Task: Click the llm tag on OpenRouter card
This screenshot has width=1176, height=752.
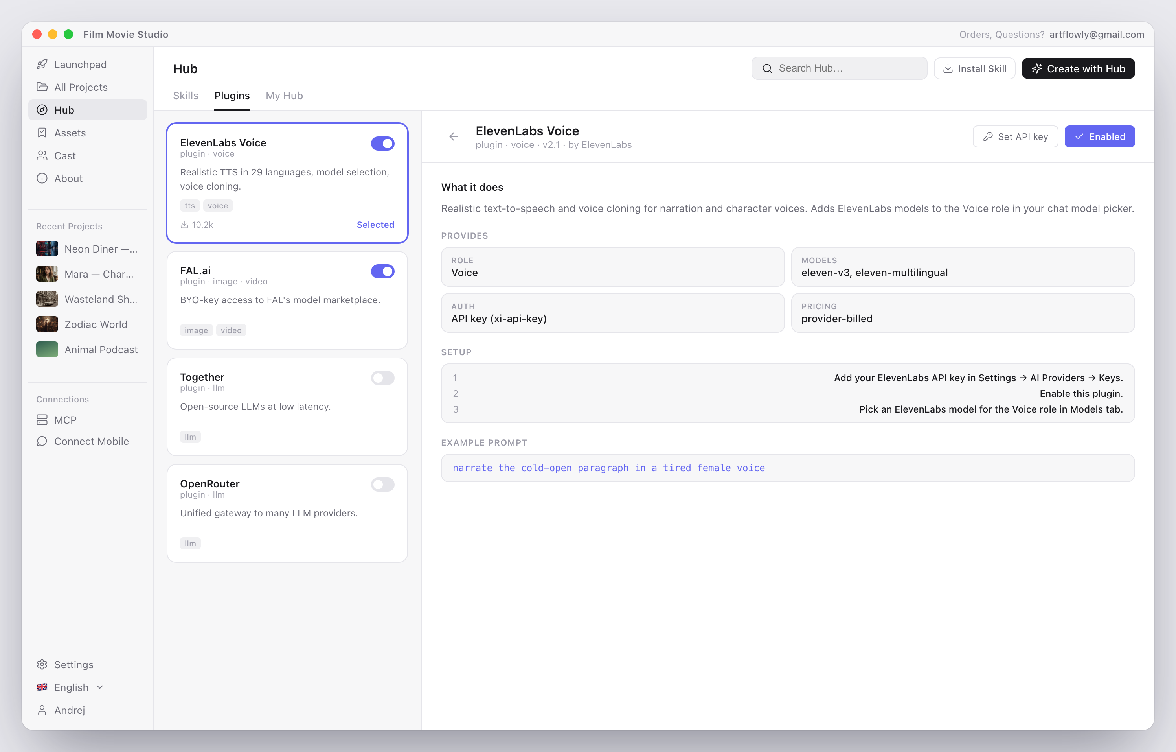Action: (x=191, y=544)
